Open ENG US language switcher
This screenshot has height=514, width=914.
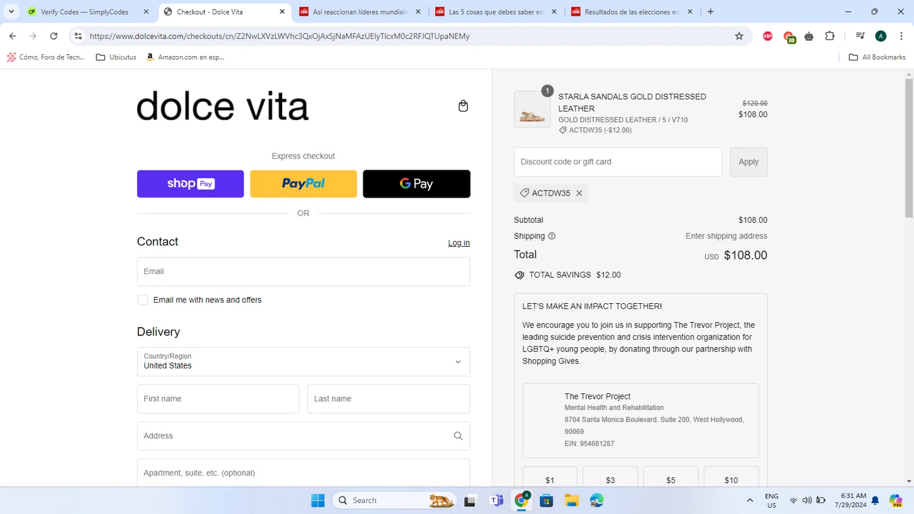click(x=771, y=501)
